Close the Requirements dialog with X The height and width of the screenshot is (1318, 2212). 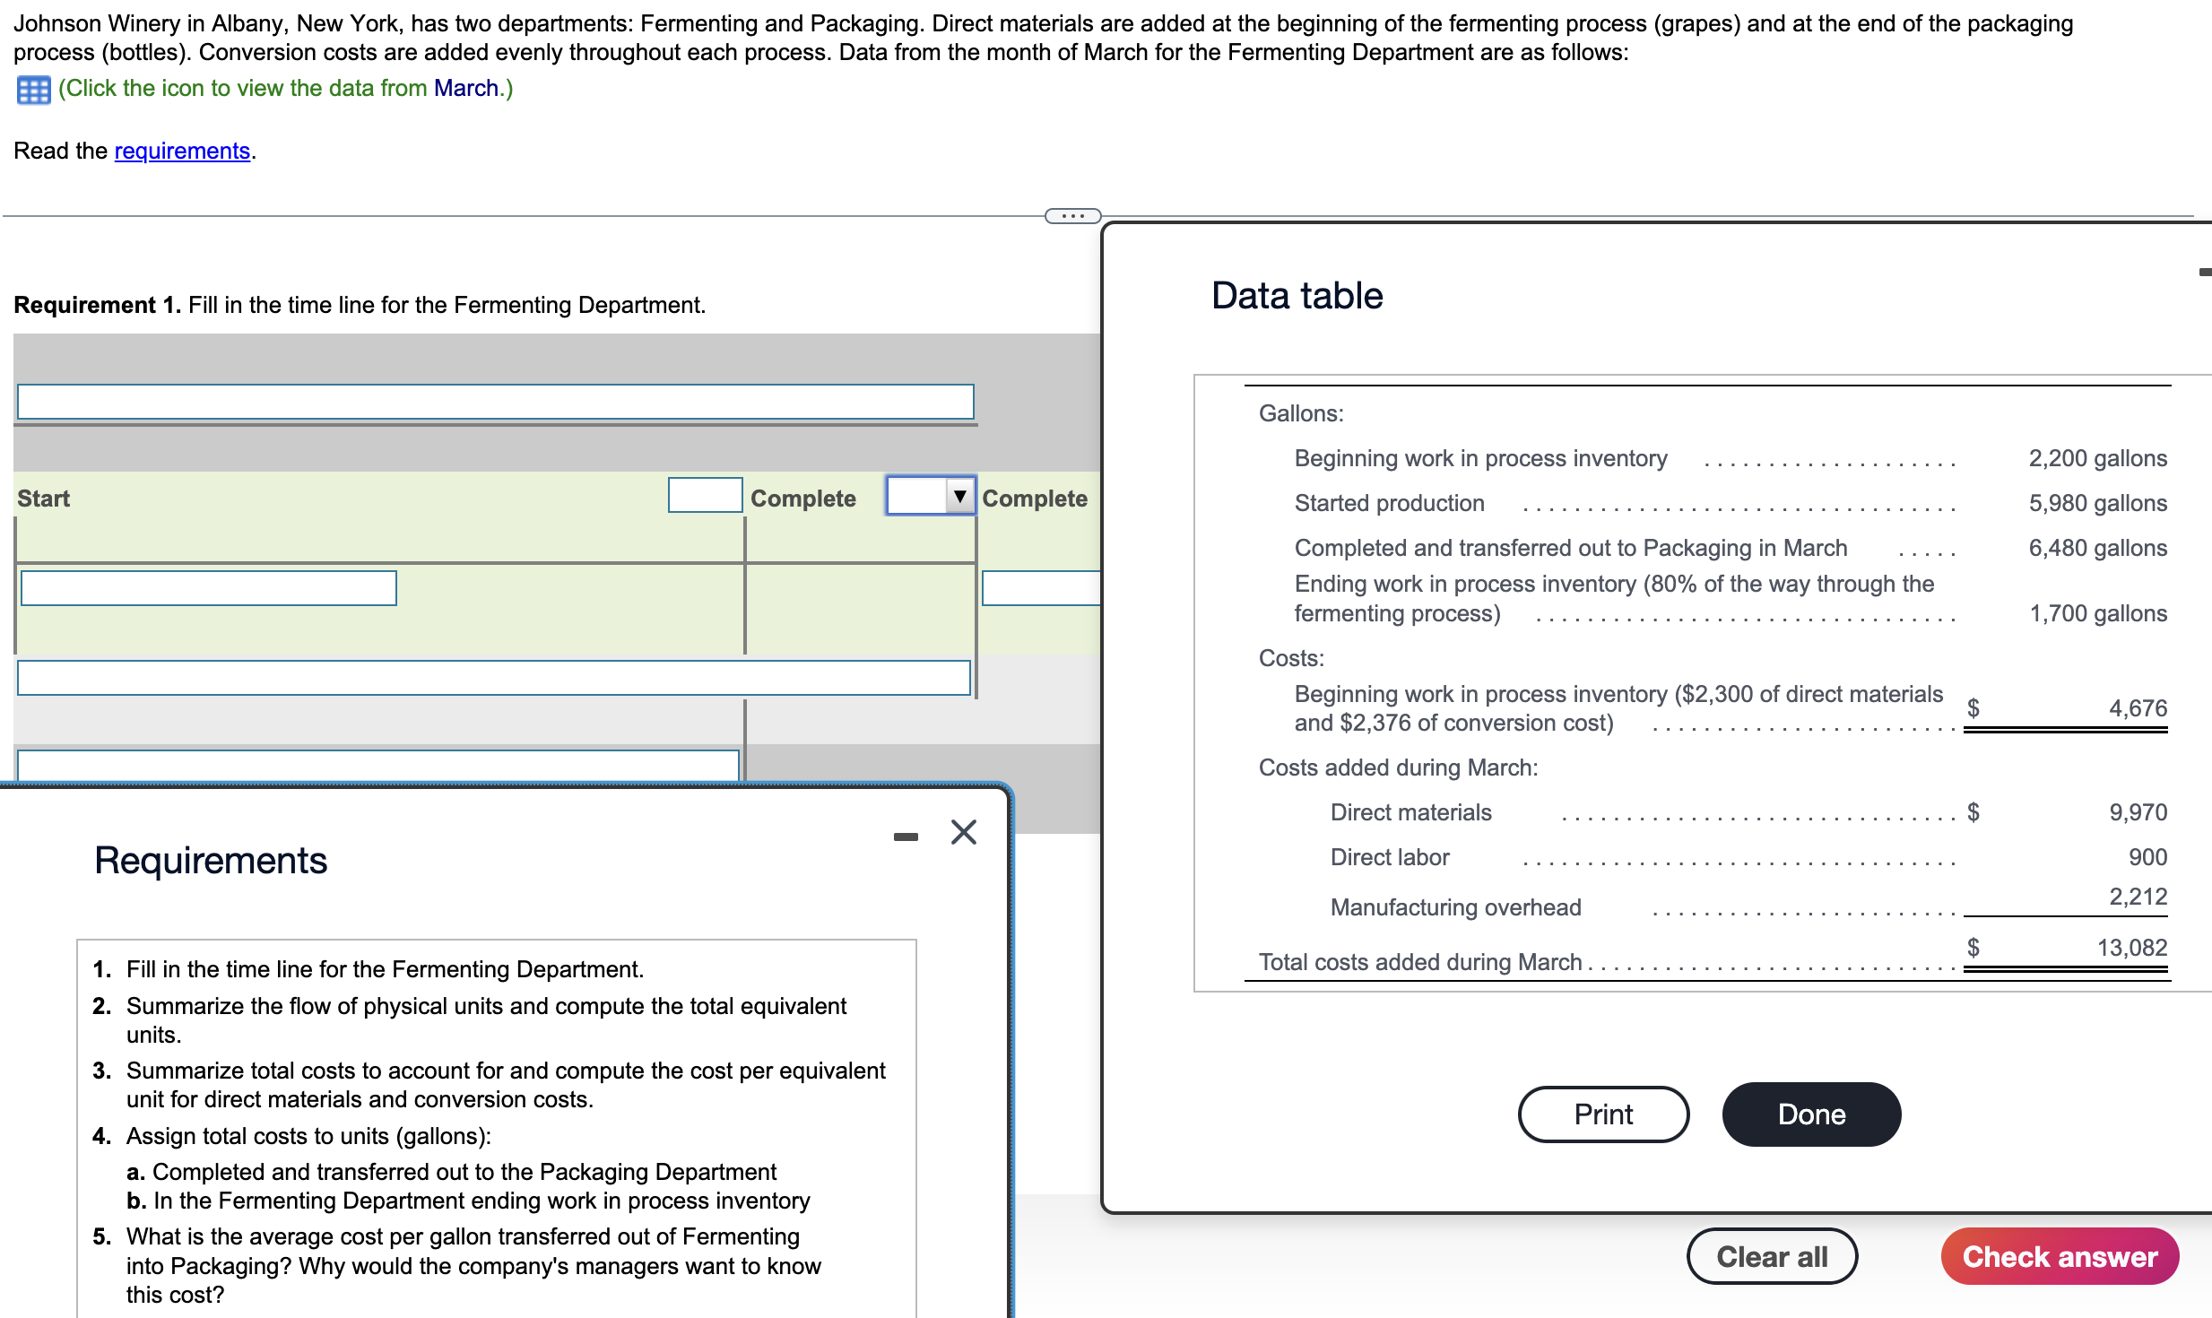tap(963, 832)
